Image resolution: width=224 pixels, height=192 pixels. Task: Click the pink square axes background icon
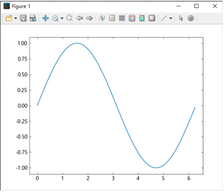(152, 18)
